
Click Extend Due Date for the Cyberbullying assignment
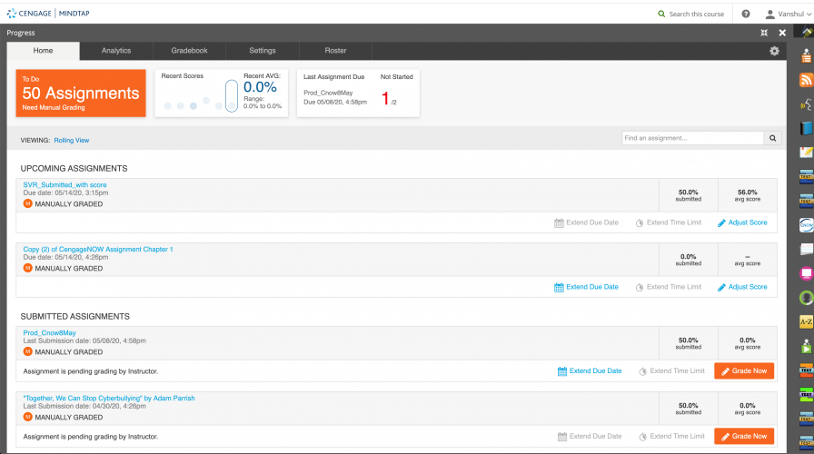pyautogui.click(x=590, y=437)
